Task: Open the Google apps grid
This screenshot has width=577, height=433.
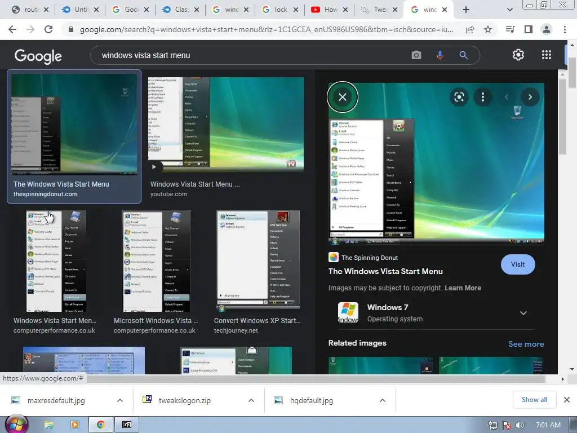Action: (547, 55)
